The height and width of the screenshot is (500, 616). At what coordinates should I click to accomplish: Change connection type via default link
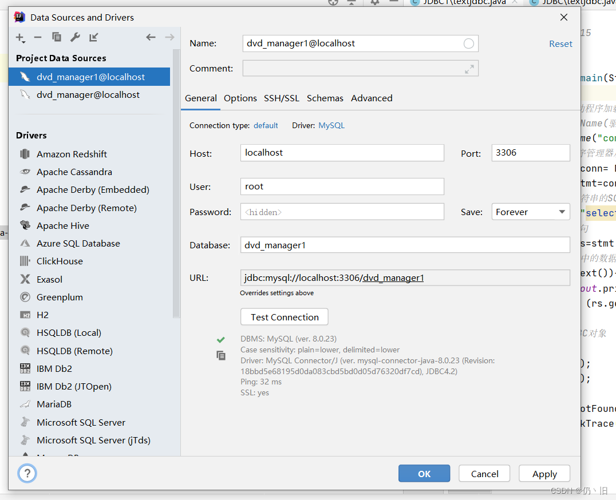(266, 126)
